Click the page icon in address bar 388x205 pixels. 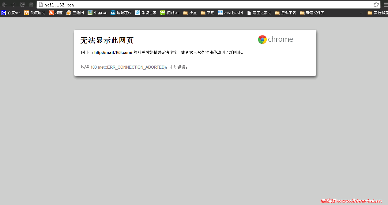tap(40, 5)
